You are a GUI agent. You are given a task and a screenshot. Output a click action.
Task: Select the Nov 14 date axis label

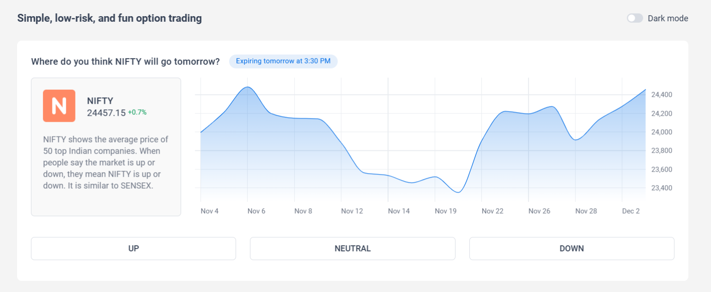coord(399,211)
